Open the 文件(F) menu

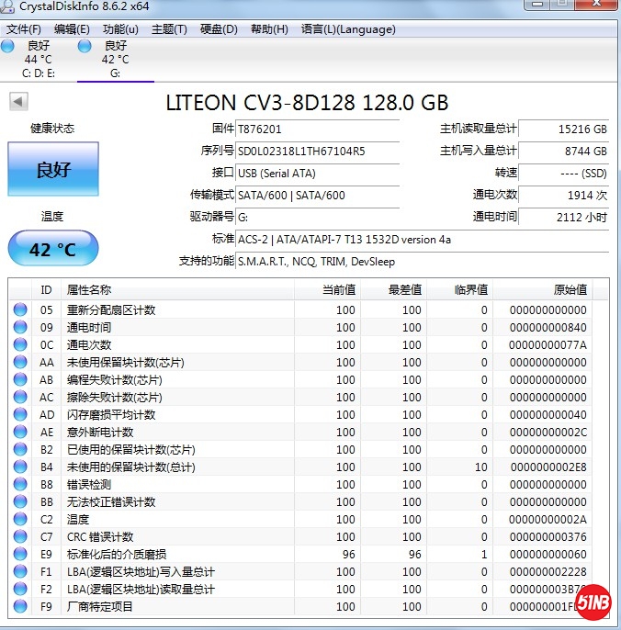(25, 29)
